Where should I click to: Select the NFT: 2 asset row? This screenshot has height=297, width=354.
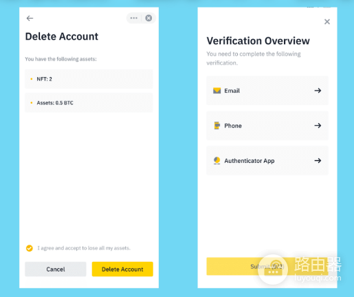[x=89, y=79]
